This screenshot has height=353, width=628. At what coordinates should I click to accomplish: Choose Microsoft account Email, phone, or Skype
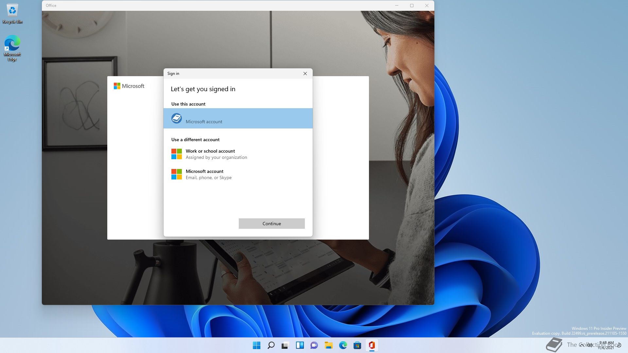238,174
